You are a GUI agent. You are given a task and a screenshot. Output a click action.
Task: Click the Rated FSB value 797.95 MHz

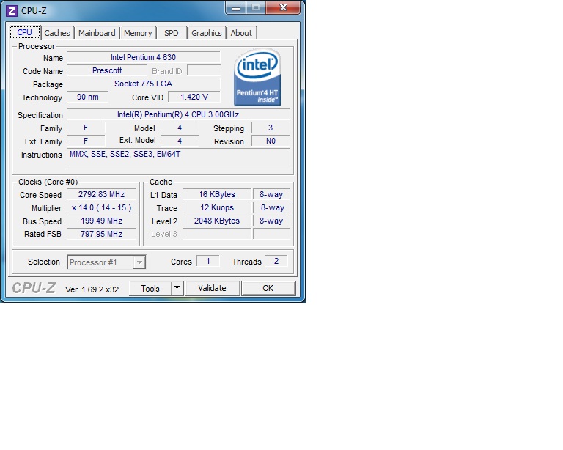(x=102, y=234)
